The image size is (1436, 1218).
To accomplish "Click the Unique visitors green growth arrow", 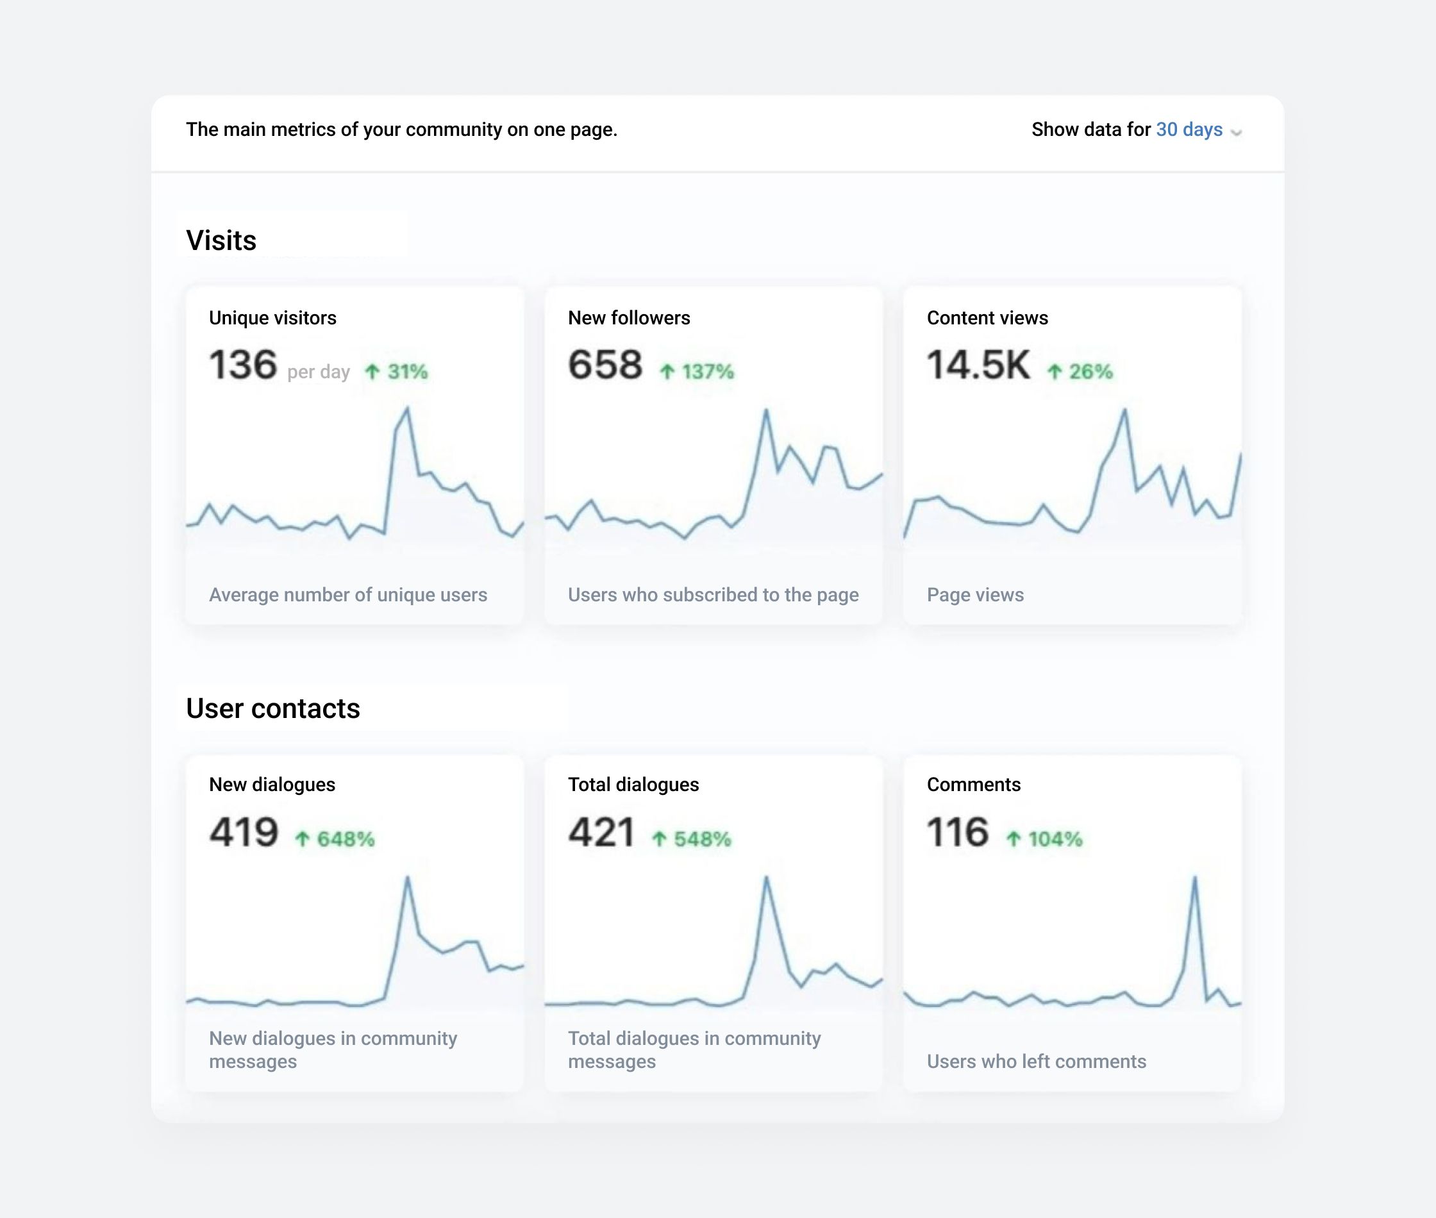I will click(373, 372).
